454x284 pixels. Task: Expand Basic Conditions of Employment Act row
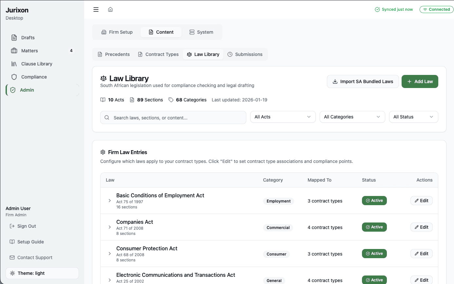coord(110,201)
